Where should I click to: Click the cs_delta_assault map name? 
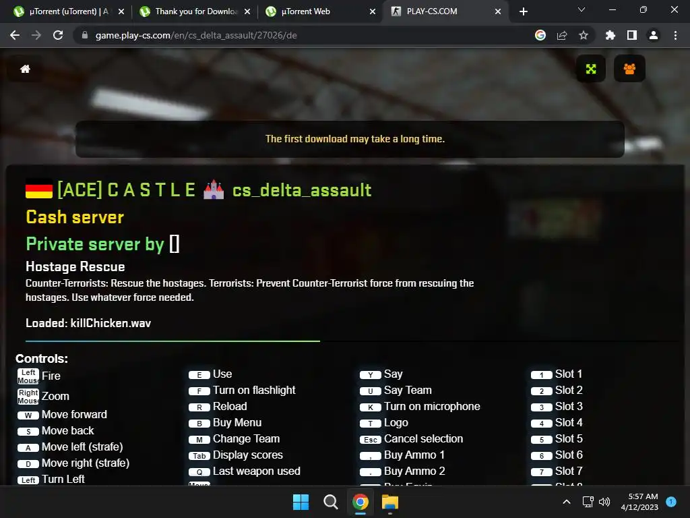302,190
